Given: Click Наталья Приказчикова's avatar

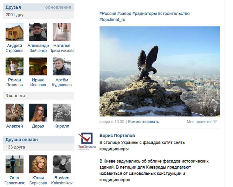Looking at the screenshot, I should tap(62, 32).
